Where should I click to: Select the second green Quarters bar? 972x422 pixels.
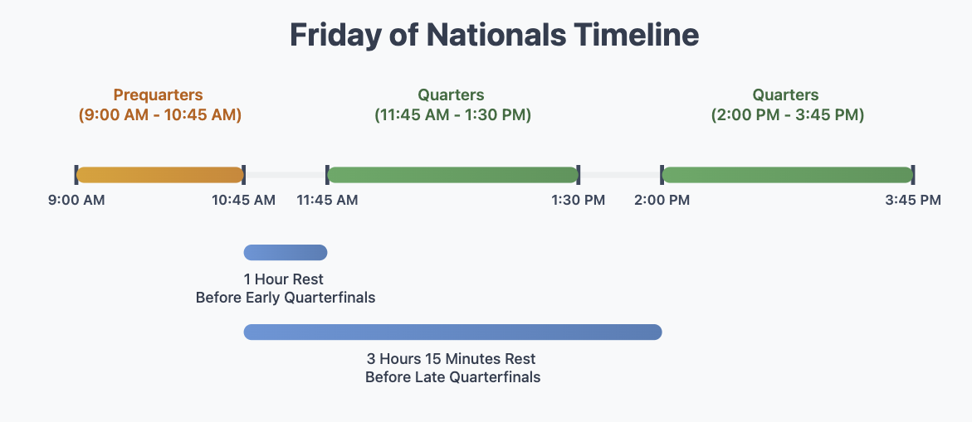coord(787,175)
